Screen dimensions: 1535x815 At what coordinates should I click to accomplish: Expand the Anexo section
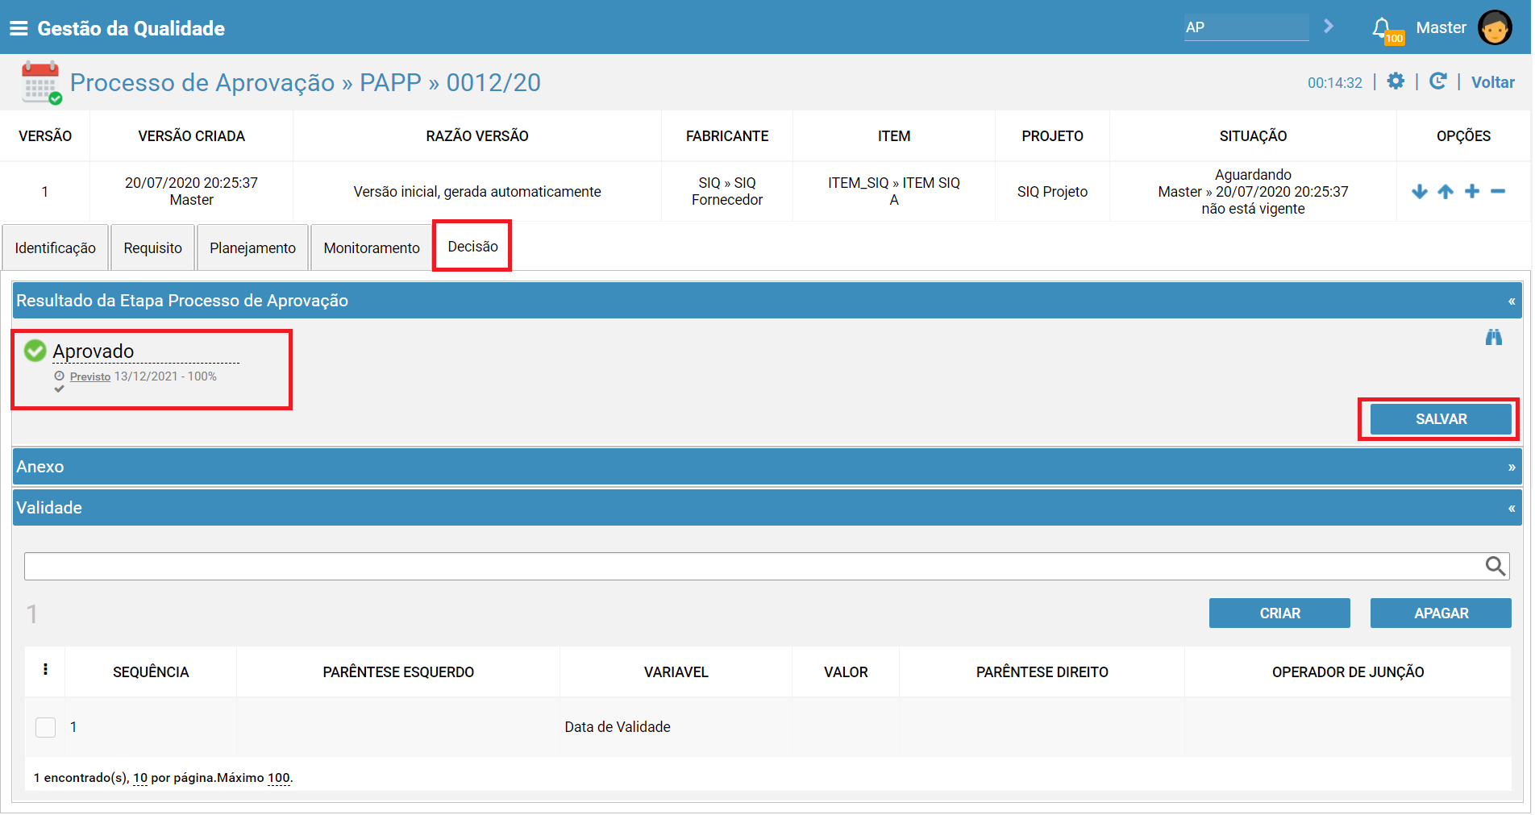point(1512,466)
